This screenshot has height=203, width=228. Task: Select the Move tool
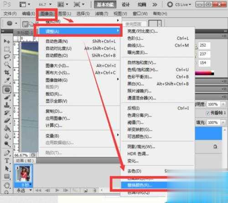pos(7,41)
